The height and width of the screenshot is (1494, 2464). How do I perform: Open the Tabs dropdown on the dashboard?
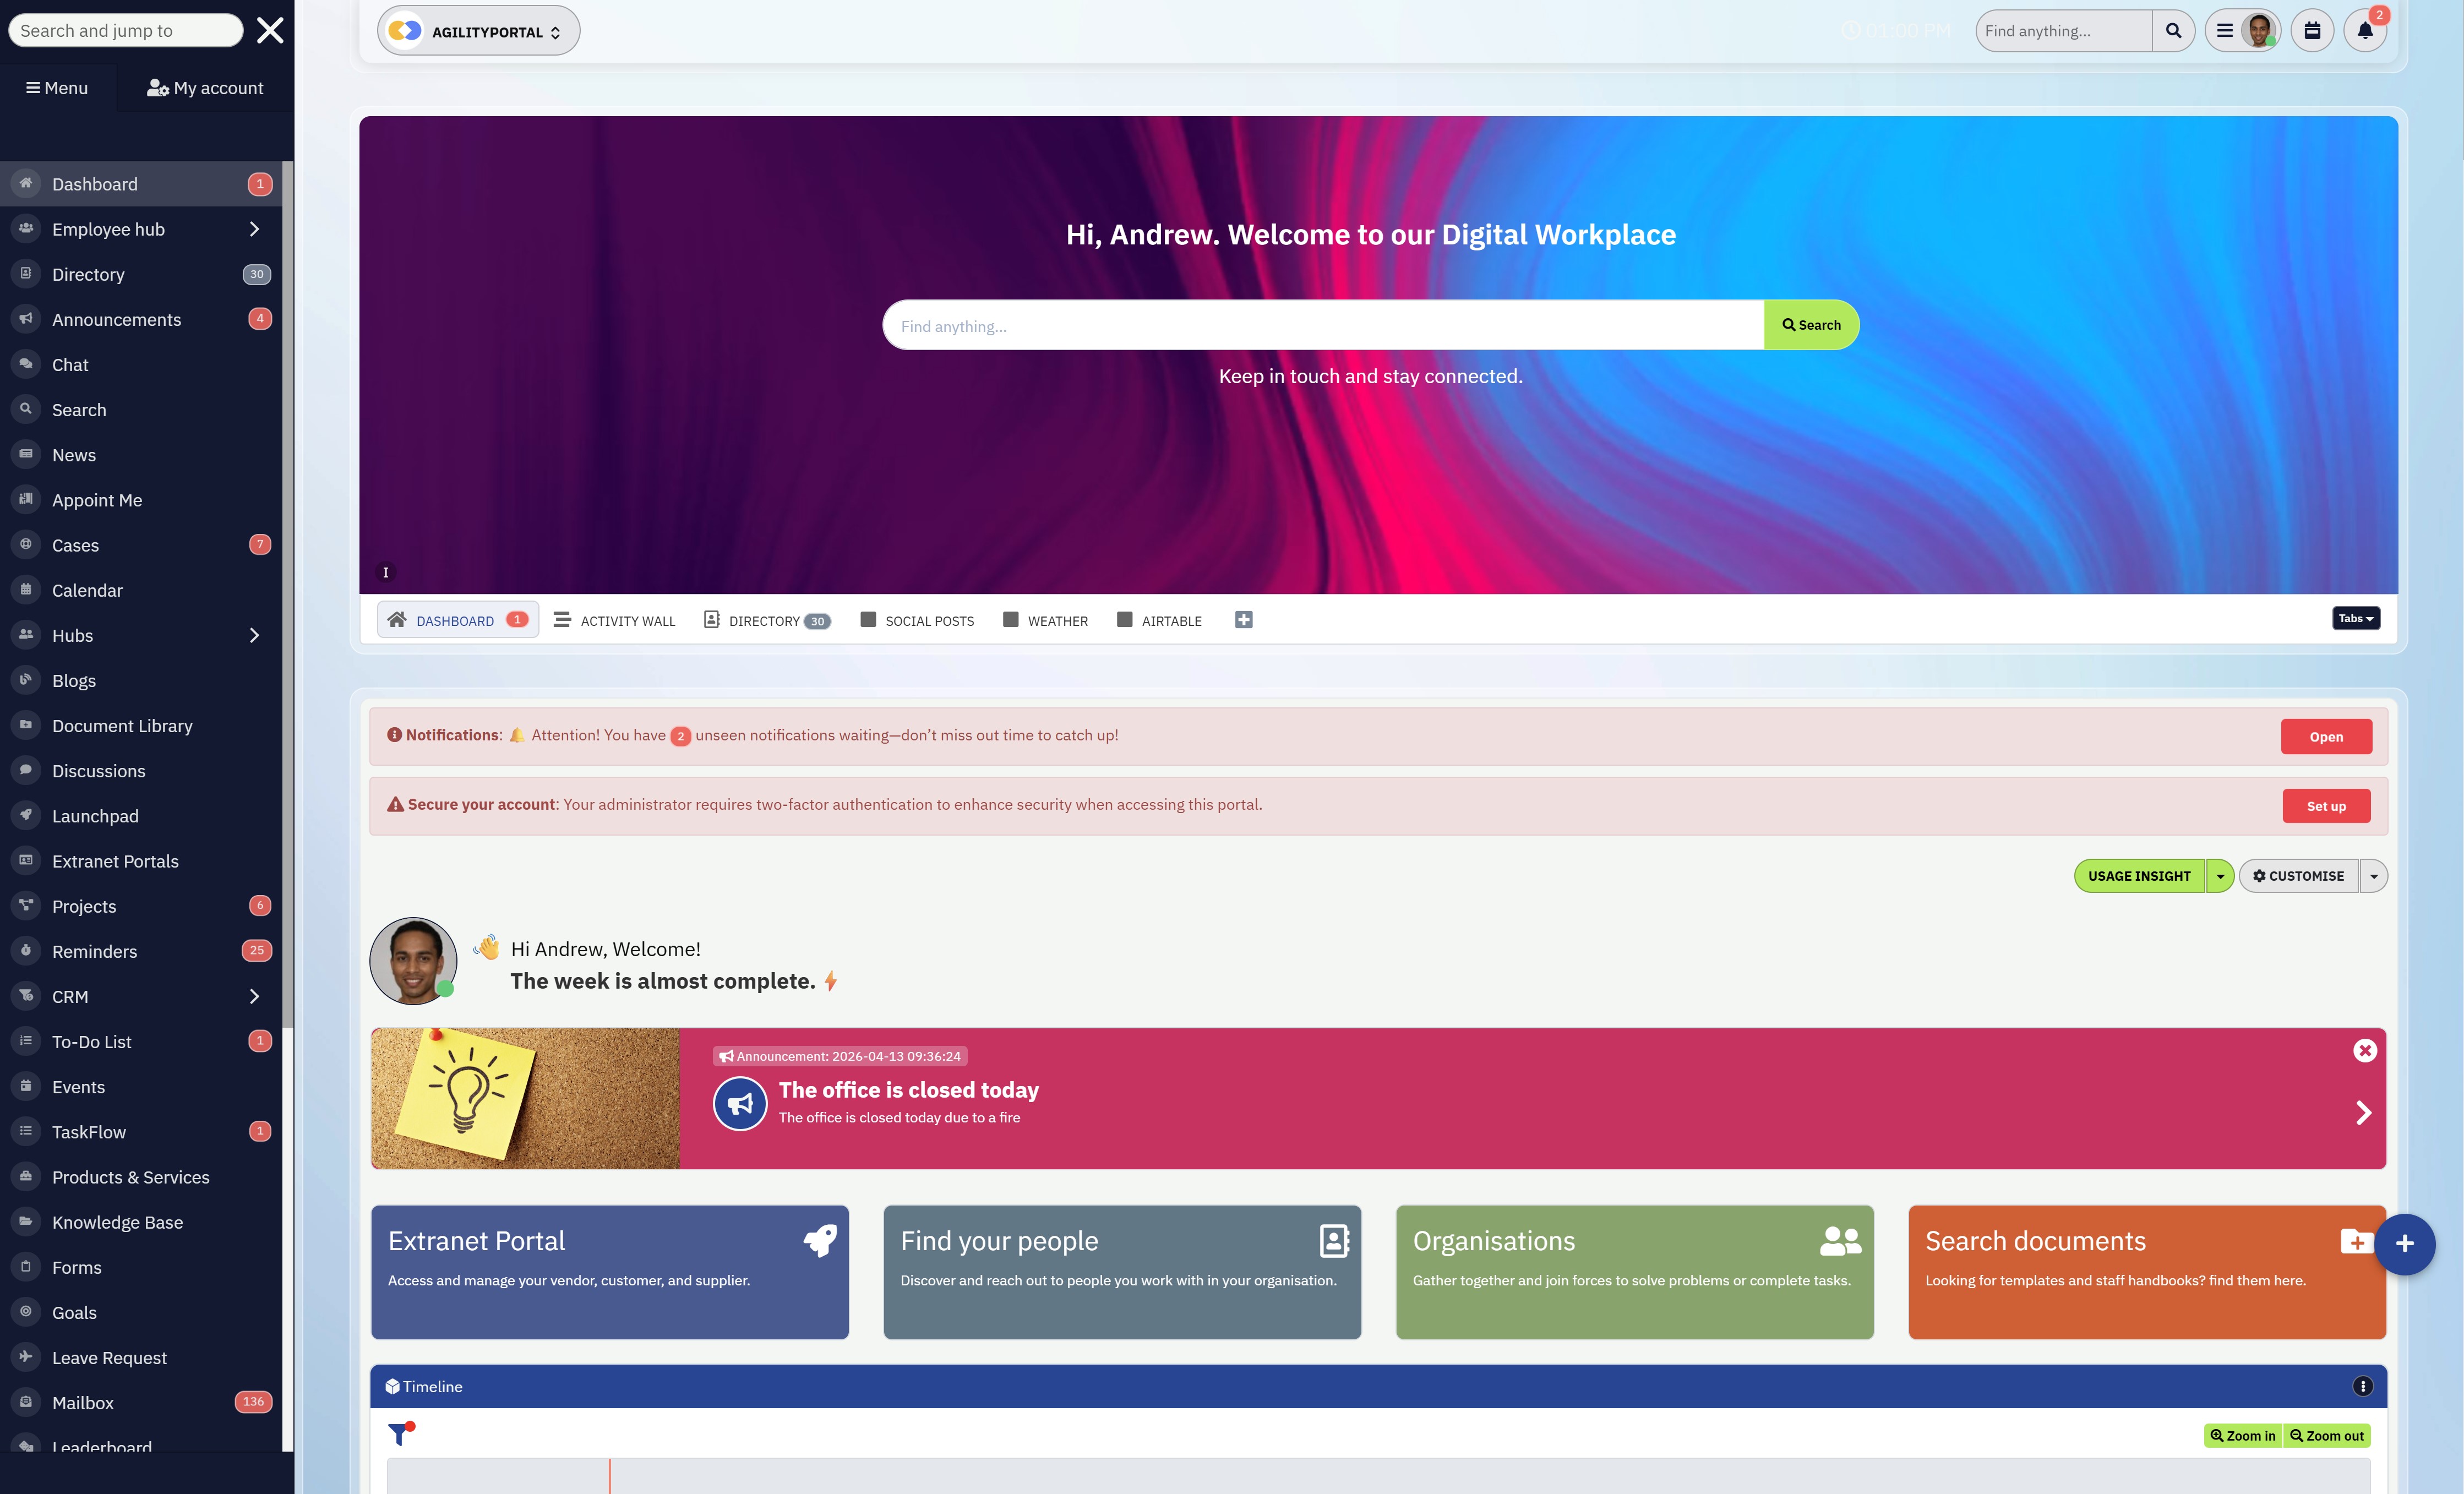tap(2355, 618)
